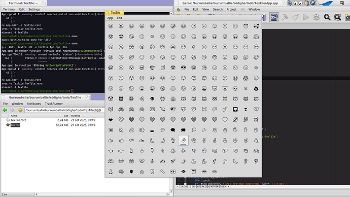Screen dimensions: 350x197
Task: Go back with Tracker's green arrow
Action: coord(5,110)
